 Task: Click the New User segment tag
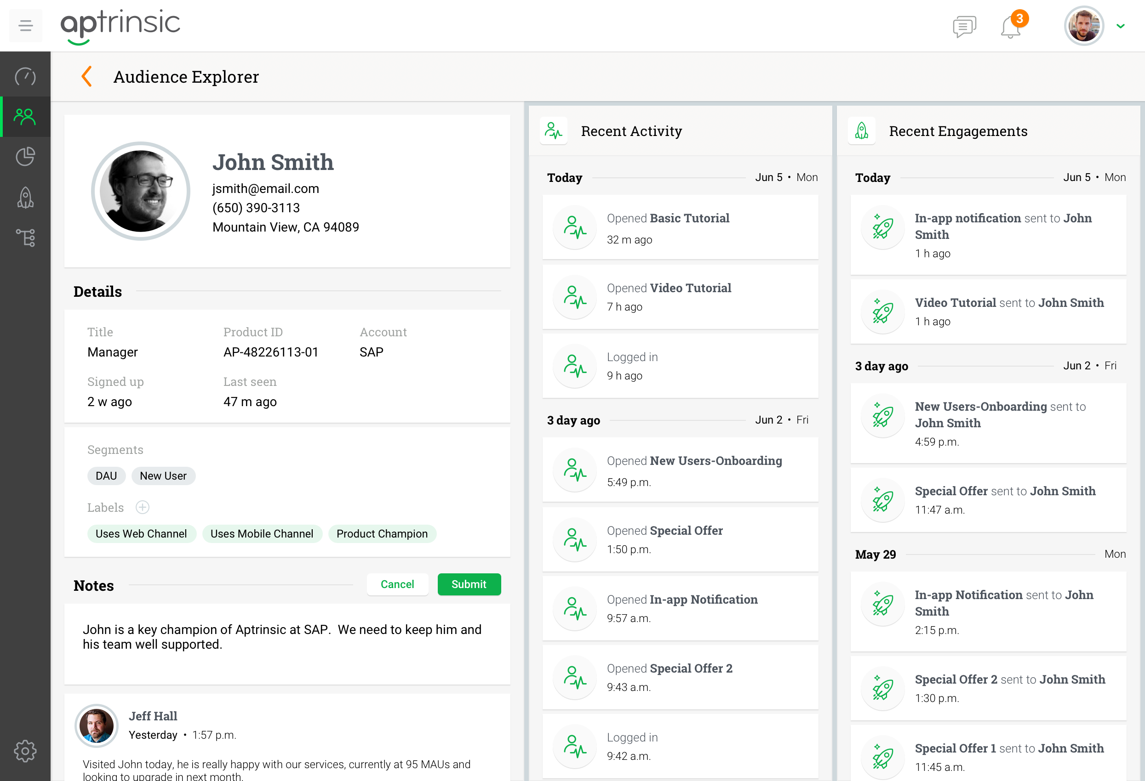click(163, 476)
